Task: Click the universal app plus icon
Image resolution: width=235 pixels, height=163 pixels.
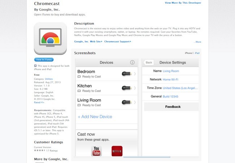Action: [x=35, y=66]
